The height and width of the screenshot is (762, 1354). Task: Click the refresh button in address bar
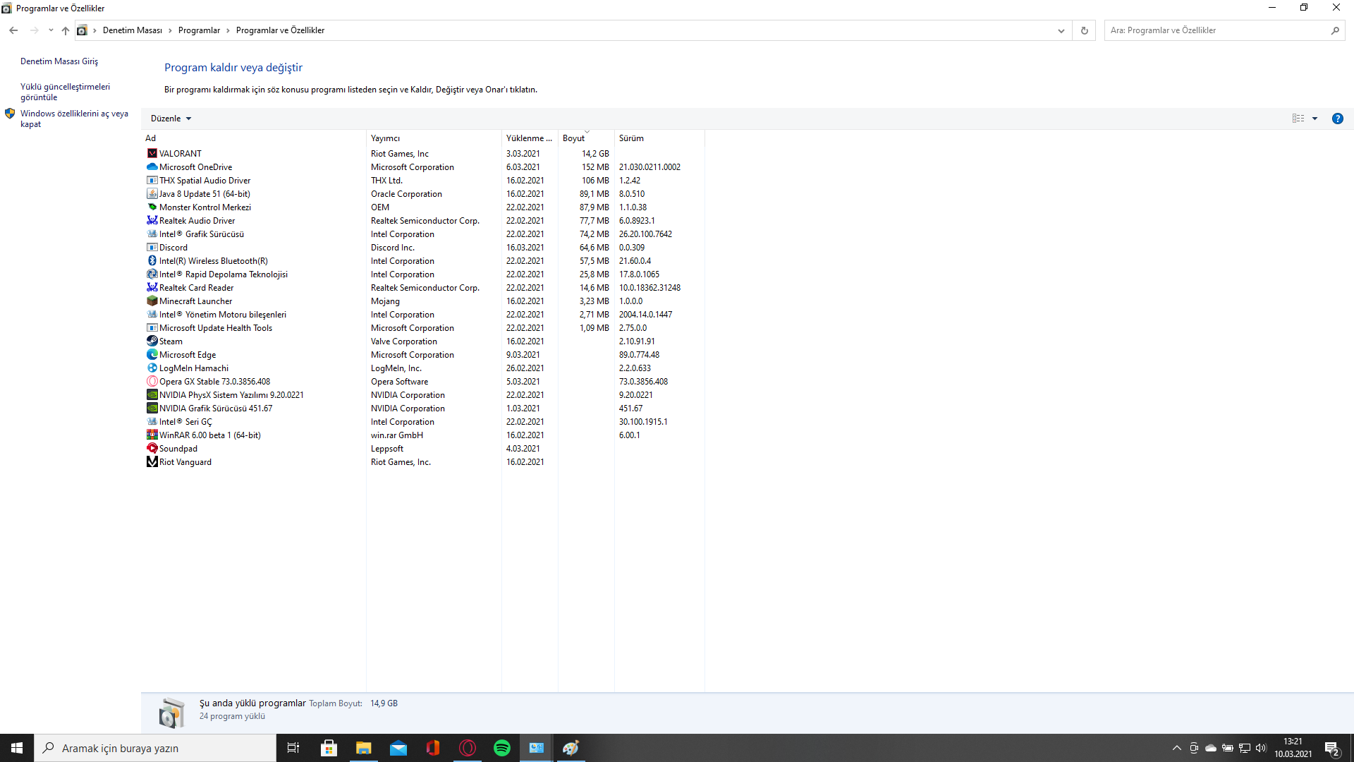coord(1084,30)
